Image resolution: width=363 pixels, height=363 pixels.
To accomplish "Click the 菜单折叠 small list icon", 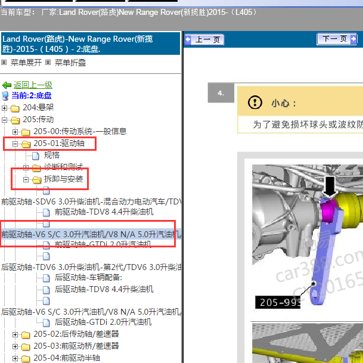I will pyautogui.click(x=48, y=62).
